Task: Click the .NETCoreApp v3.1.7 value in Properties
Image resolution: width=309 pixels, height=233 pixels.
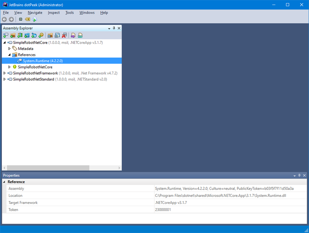Action: point(171,203)
